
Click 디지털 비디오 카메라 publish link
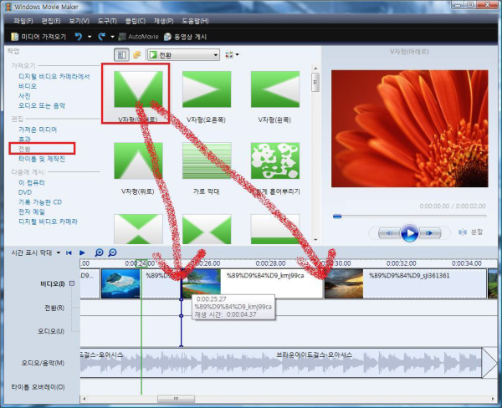click(48, 222)
